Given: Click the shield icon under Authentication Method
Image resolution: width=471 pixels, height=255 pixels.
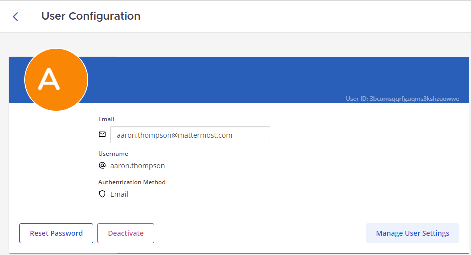Looking at the screenshot, I should 102,194.
